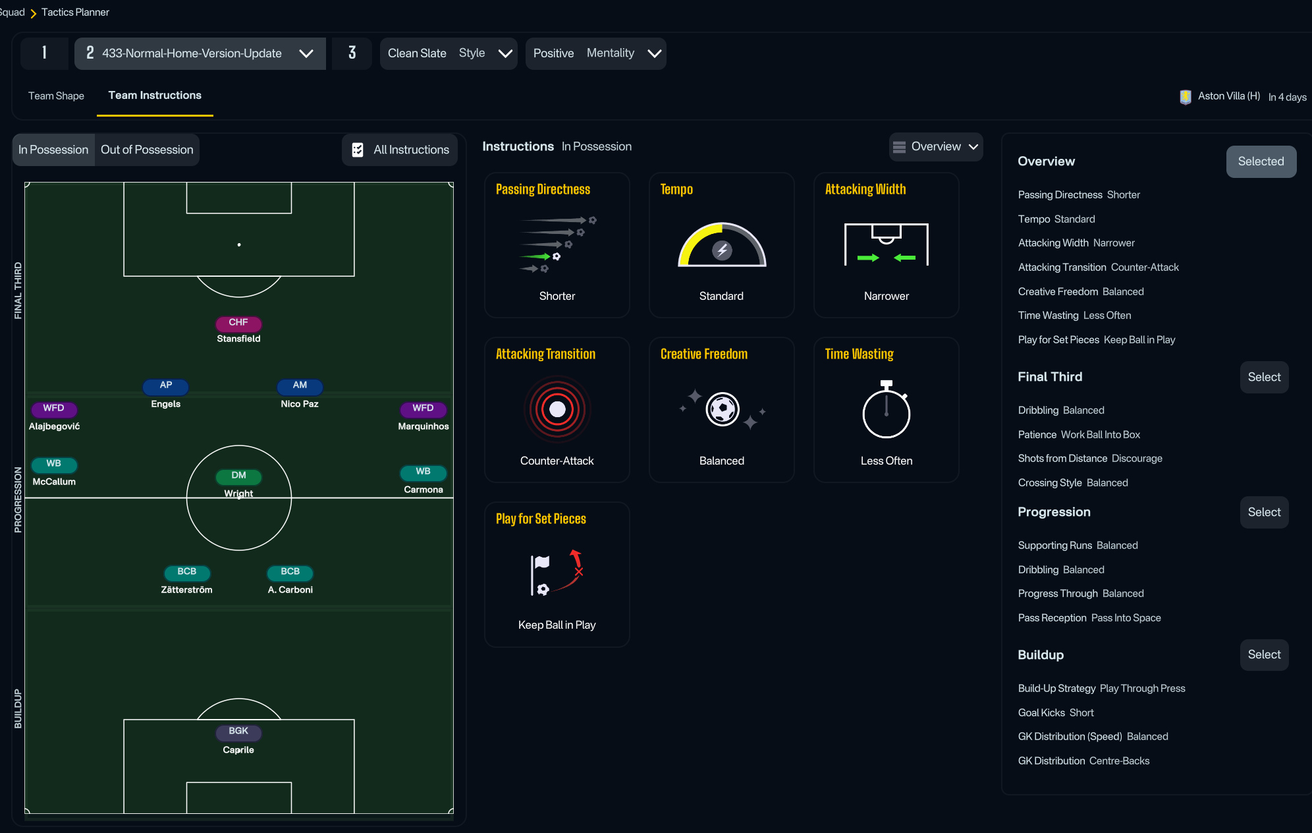Click the breadcrumb arrow before Tactics Planner
Viewport: 1312px width, 833px height.
coord(33,13)
